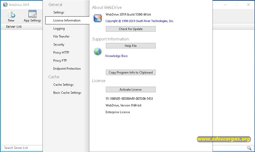The width and height of the screenshot is (255, 152).
Task: Minimize the WebDrive window
Action: pos(225,5)
